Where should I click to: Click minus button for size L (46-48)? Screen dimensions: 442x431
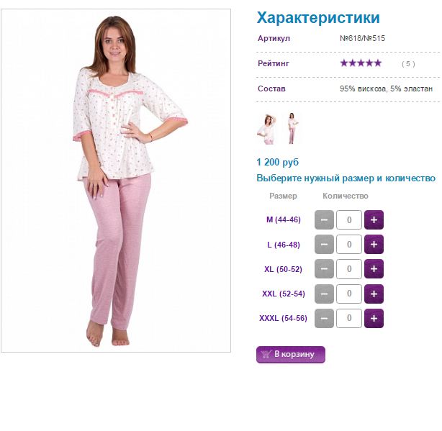(x=324, y=244)
